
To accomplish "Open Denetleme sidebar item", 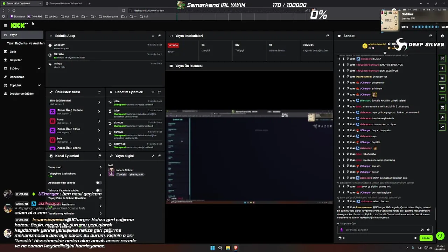I will (22, 77).
